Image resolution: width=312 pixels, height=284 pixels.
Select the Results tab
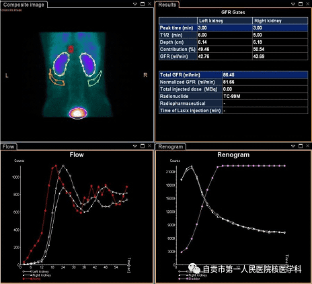tap(167, 5)
